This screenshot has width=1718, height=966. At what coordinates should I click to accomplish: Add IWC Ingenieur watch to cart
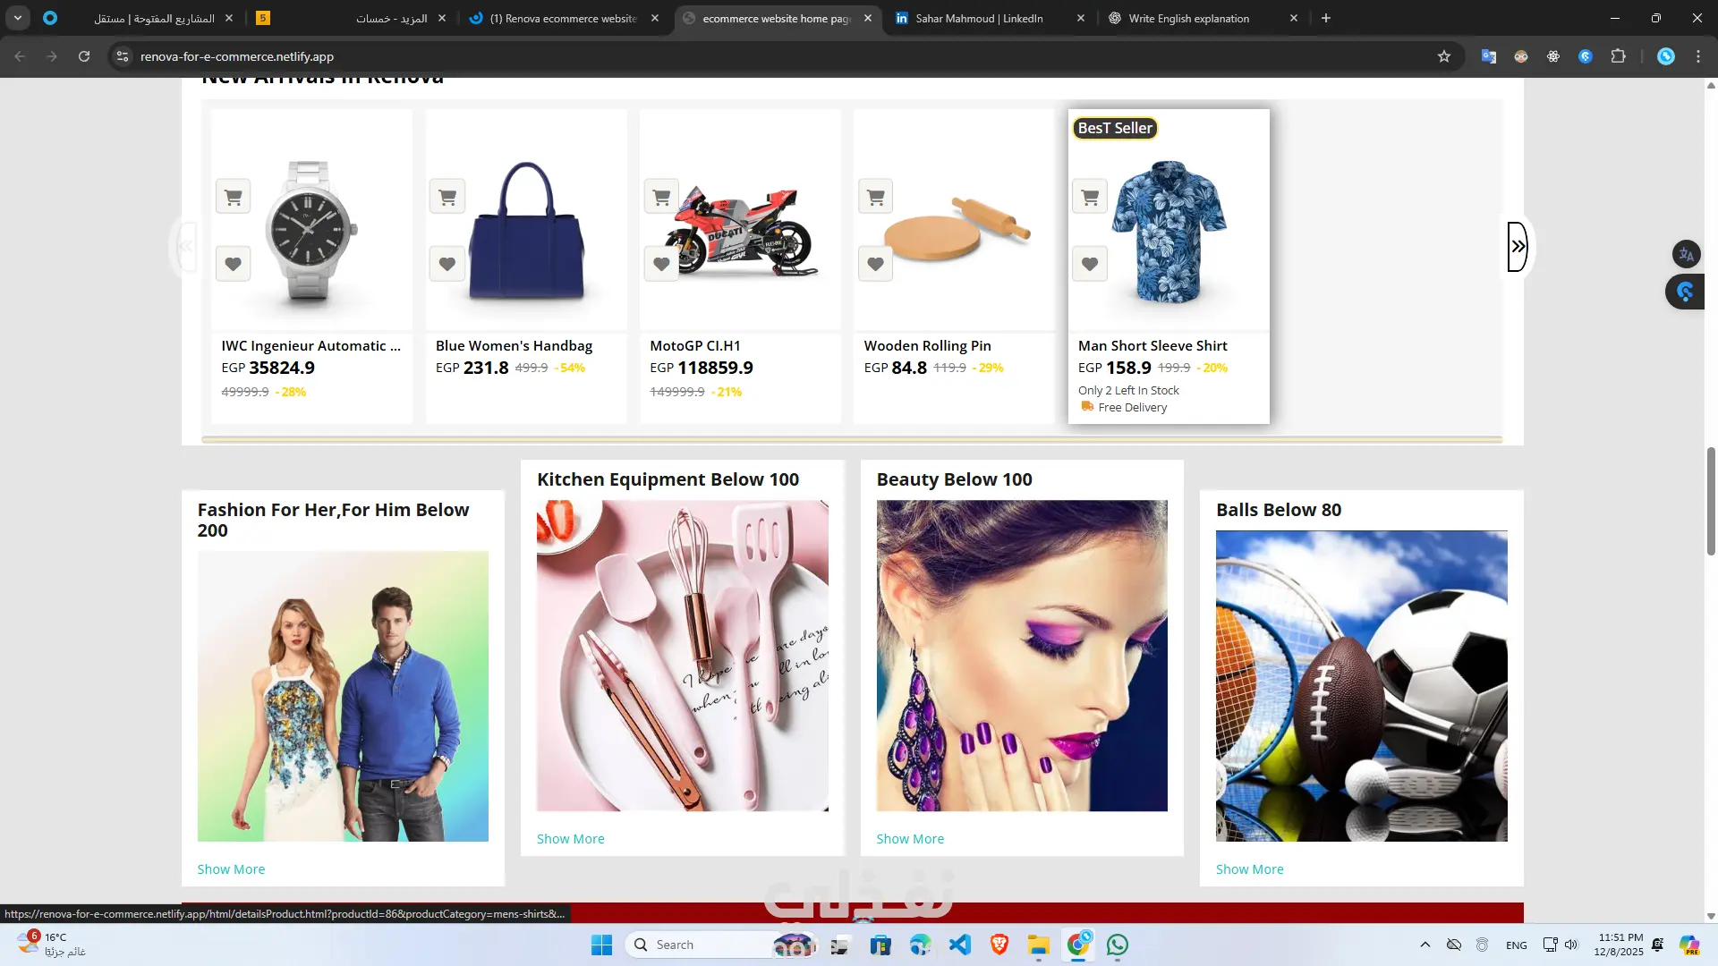click(234, 197)
